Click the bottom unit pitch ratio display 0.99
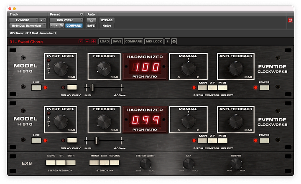This screenshot has width=301, height=184. coord(145,120)
